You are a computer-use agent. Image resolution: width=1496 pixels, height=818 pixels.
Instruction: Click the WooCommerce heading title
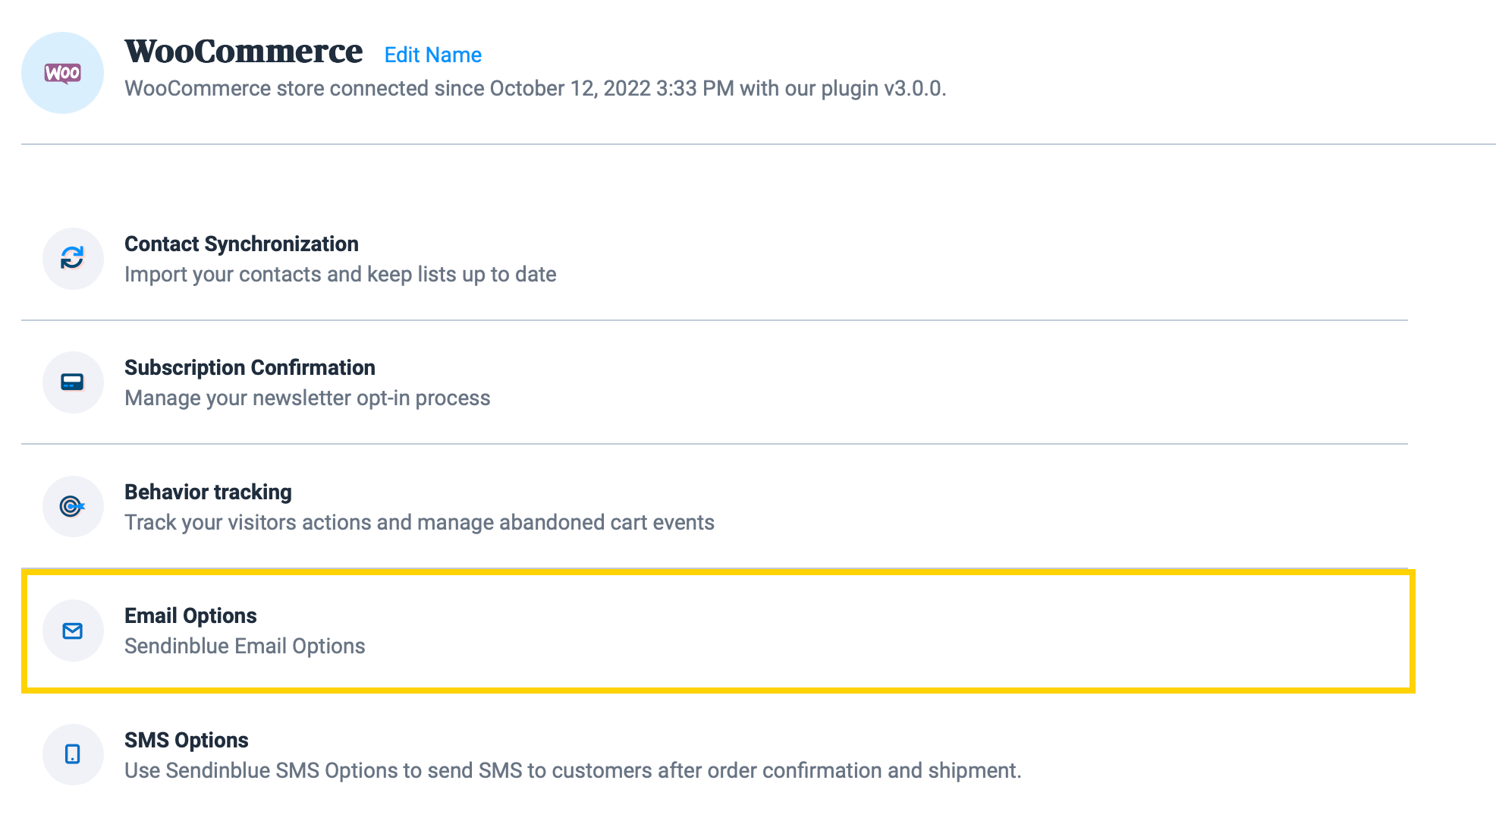click(244, 52)
